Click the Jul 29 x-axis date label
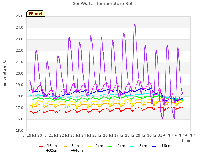 pyautogui.click(x=136, y=135)
